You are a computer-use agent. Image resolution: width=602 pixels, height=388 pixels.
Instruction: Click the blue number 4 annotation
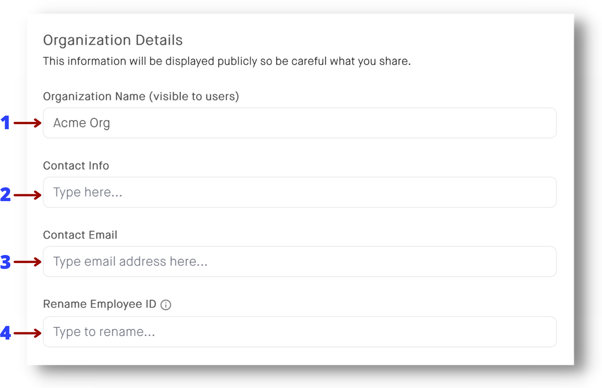coord(5,333)
